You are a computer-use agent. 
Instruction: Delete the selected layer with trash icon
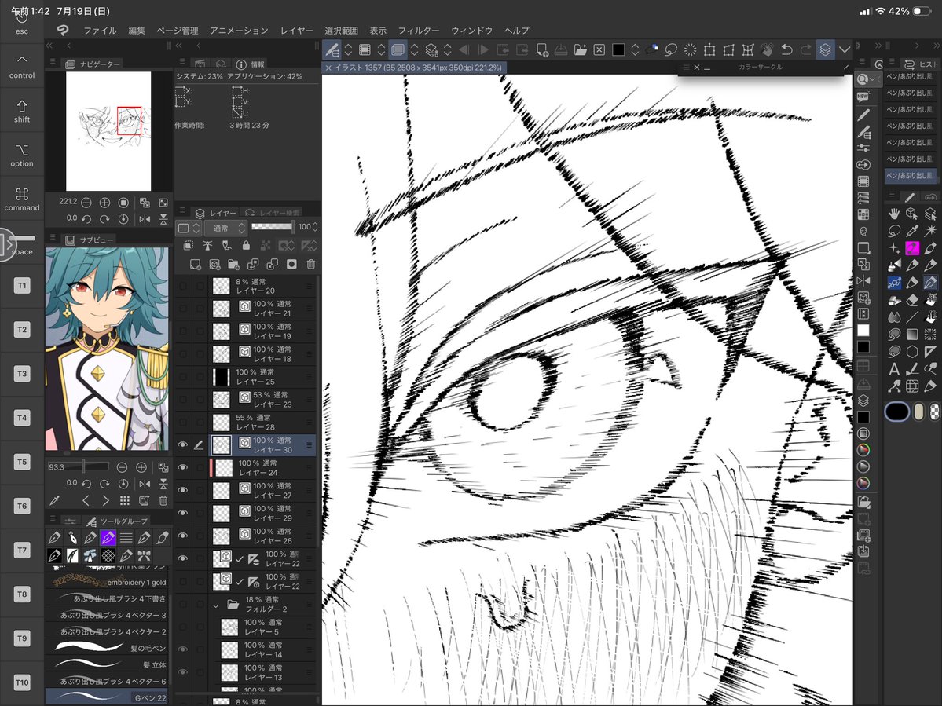click(x=310, y=264)
